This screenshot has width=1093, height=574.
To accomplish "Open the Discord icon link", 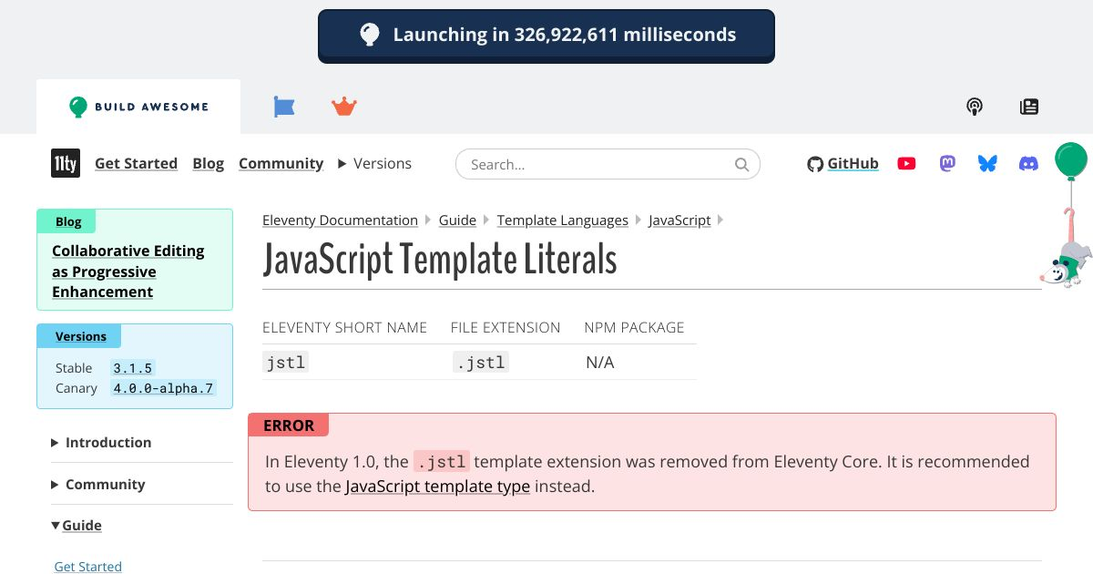I will click(1028, 164).
